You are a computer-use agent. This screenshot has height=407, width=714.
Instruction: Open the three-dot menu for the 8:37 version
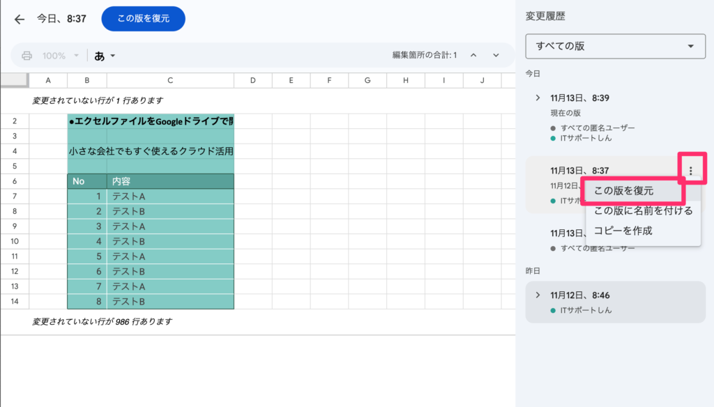click(x=690, y=170)
